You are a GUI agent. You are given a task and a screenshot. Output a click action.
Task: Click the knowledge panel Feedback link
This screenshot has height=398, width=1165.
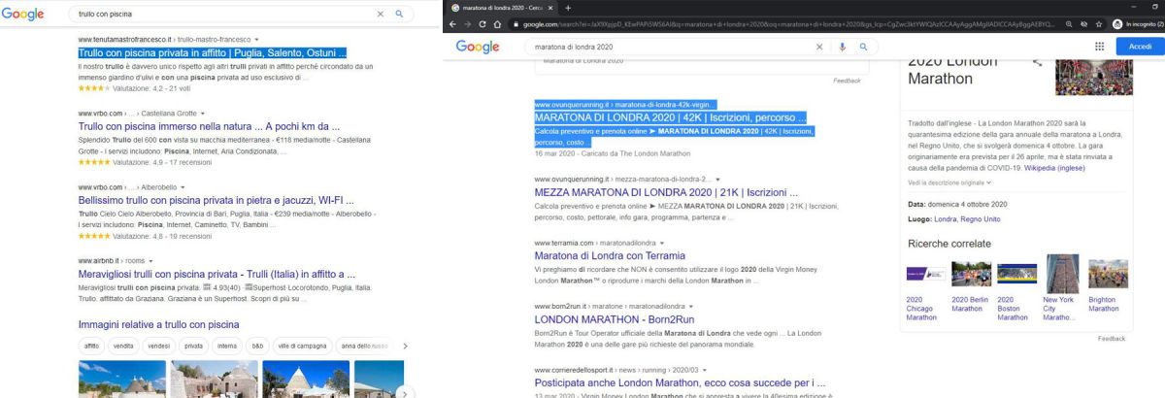click(x=1112, y=339)
